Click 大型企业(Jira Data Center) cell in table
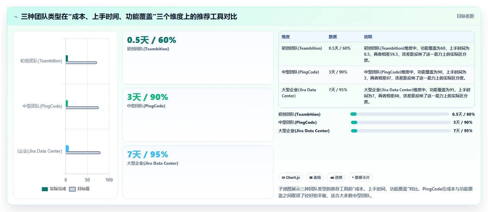488x212 pixels. tap(299, 93)
